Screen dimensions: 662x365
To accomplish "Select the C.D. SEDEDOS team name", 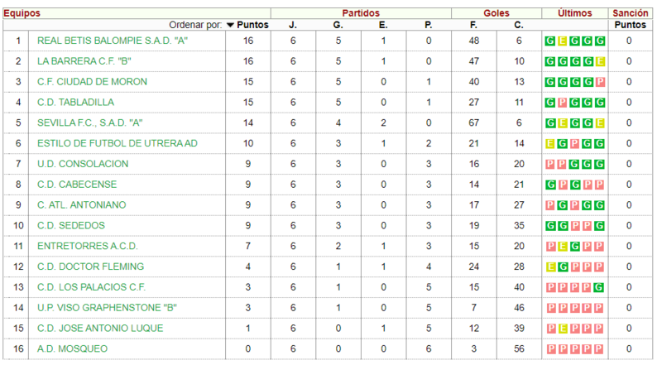I will tap(71, 226).
